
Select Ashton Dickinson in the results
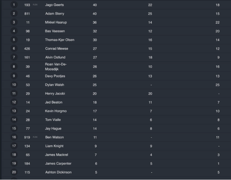coord(58,172)
